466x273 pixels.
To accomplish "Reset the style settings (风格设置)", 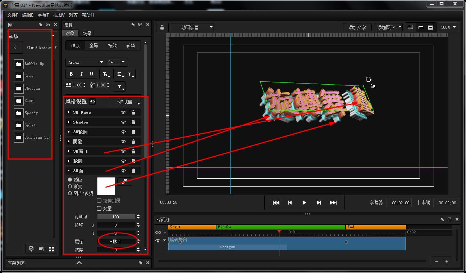I will click(92, 102).
